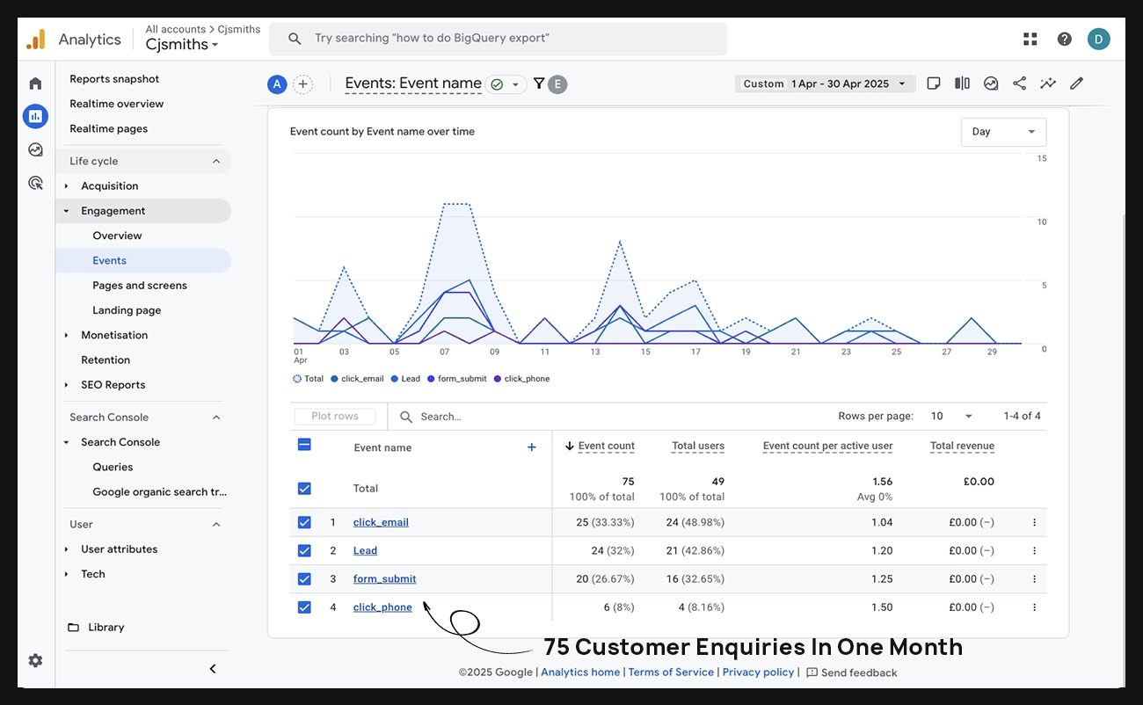Click the click_phone event link
Viewport: 1143px width, 705px height.
click(382, 607)
